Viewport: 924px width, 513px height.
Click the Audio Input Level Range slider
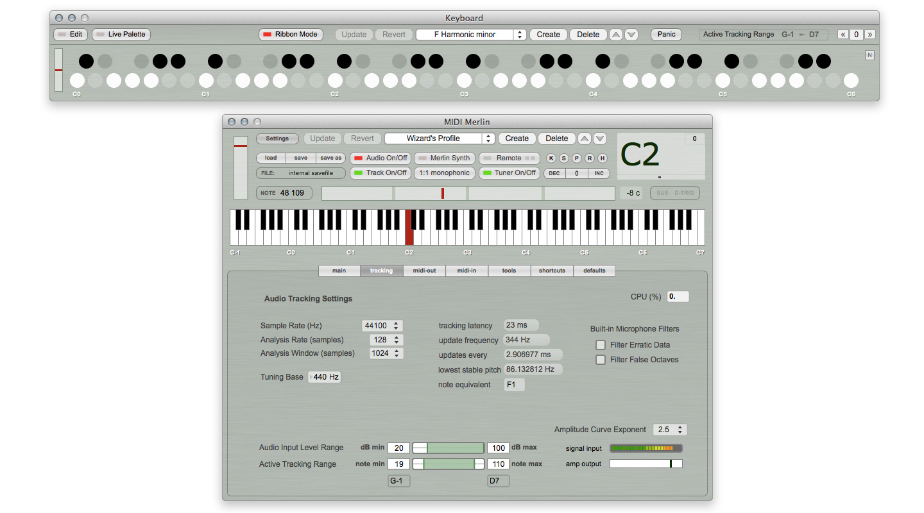(x=449, y=448)
